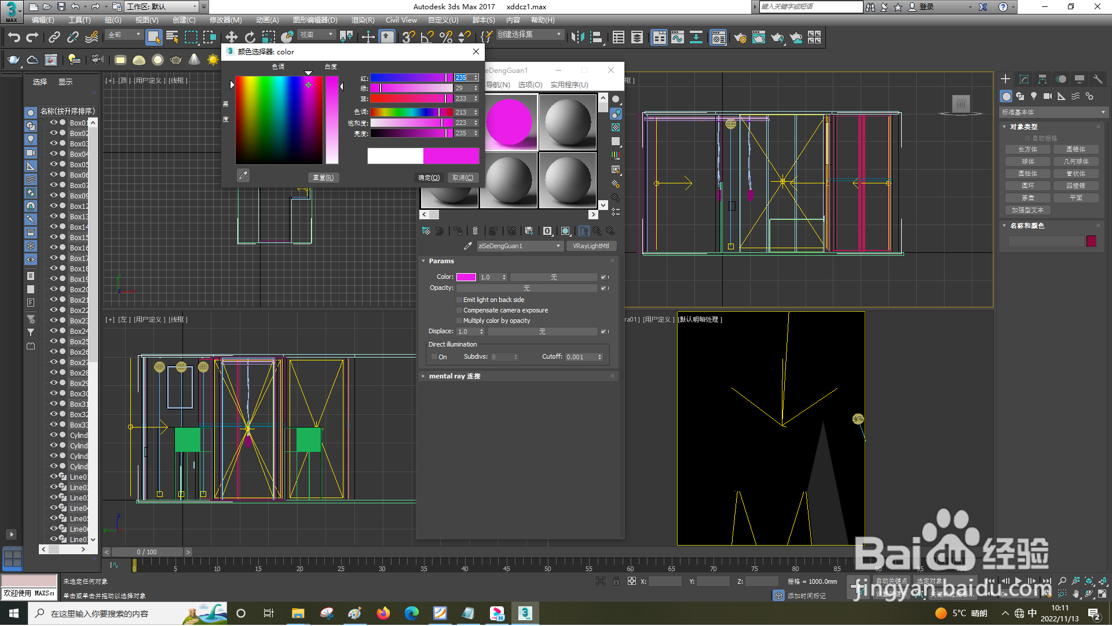This screenshot has height=626, width=1112.
Task: Open 实用程序(U) menu in Material Editor
Action: [569, 85]
